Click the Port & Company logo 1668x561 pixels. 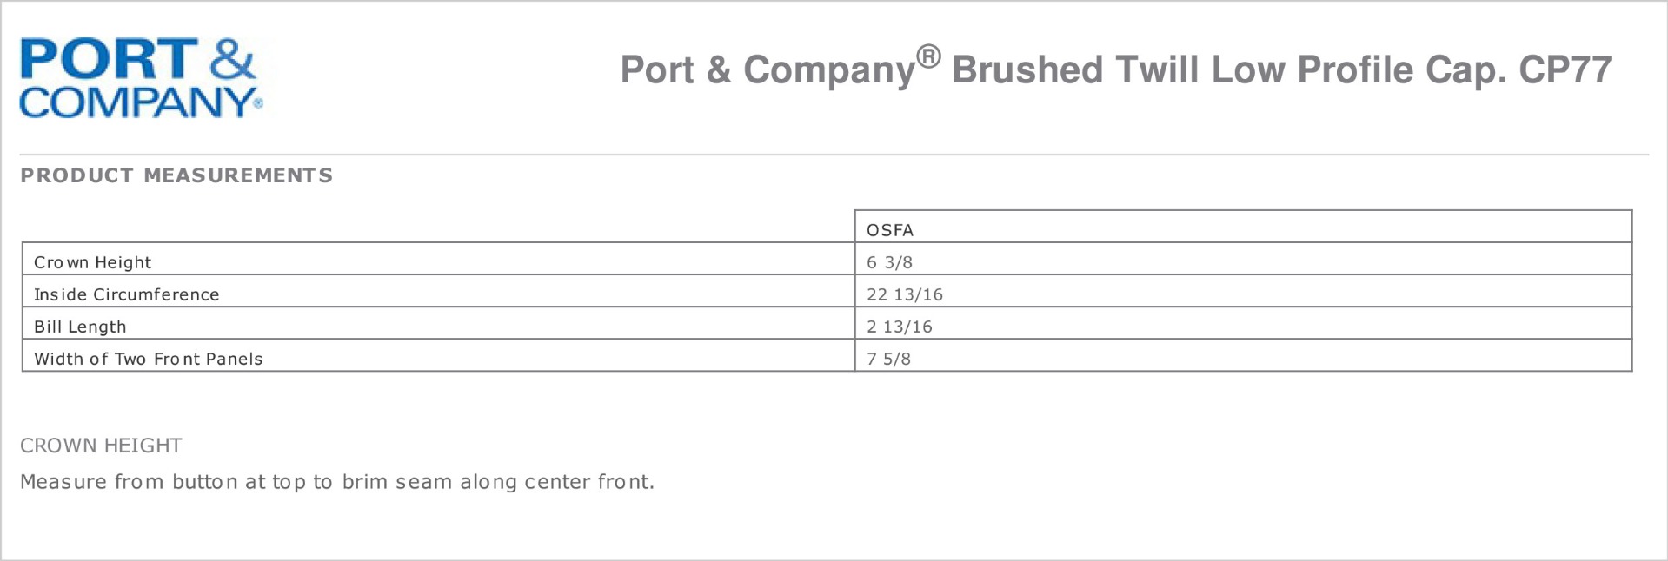(139, 78)
